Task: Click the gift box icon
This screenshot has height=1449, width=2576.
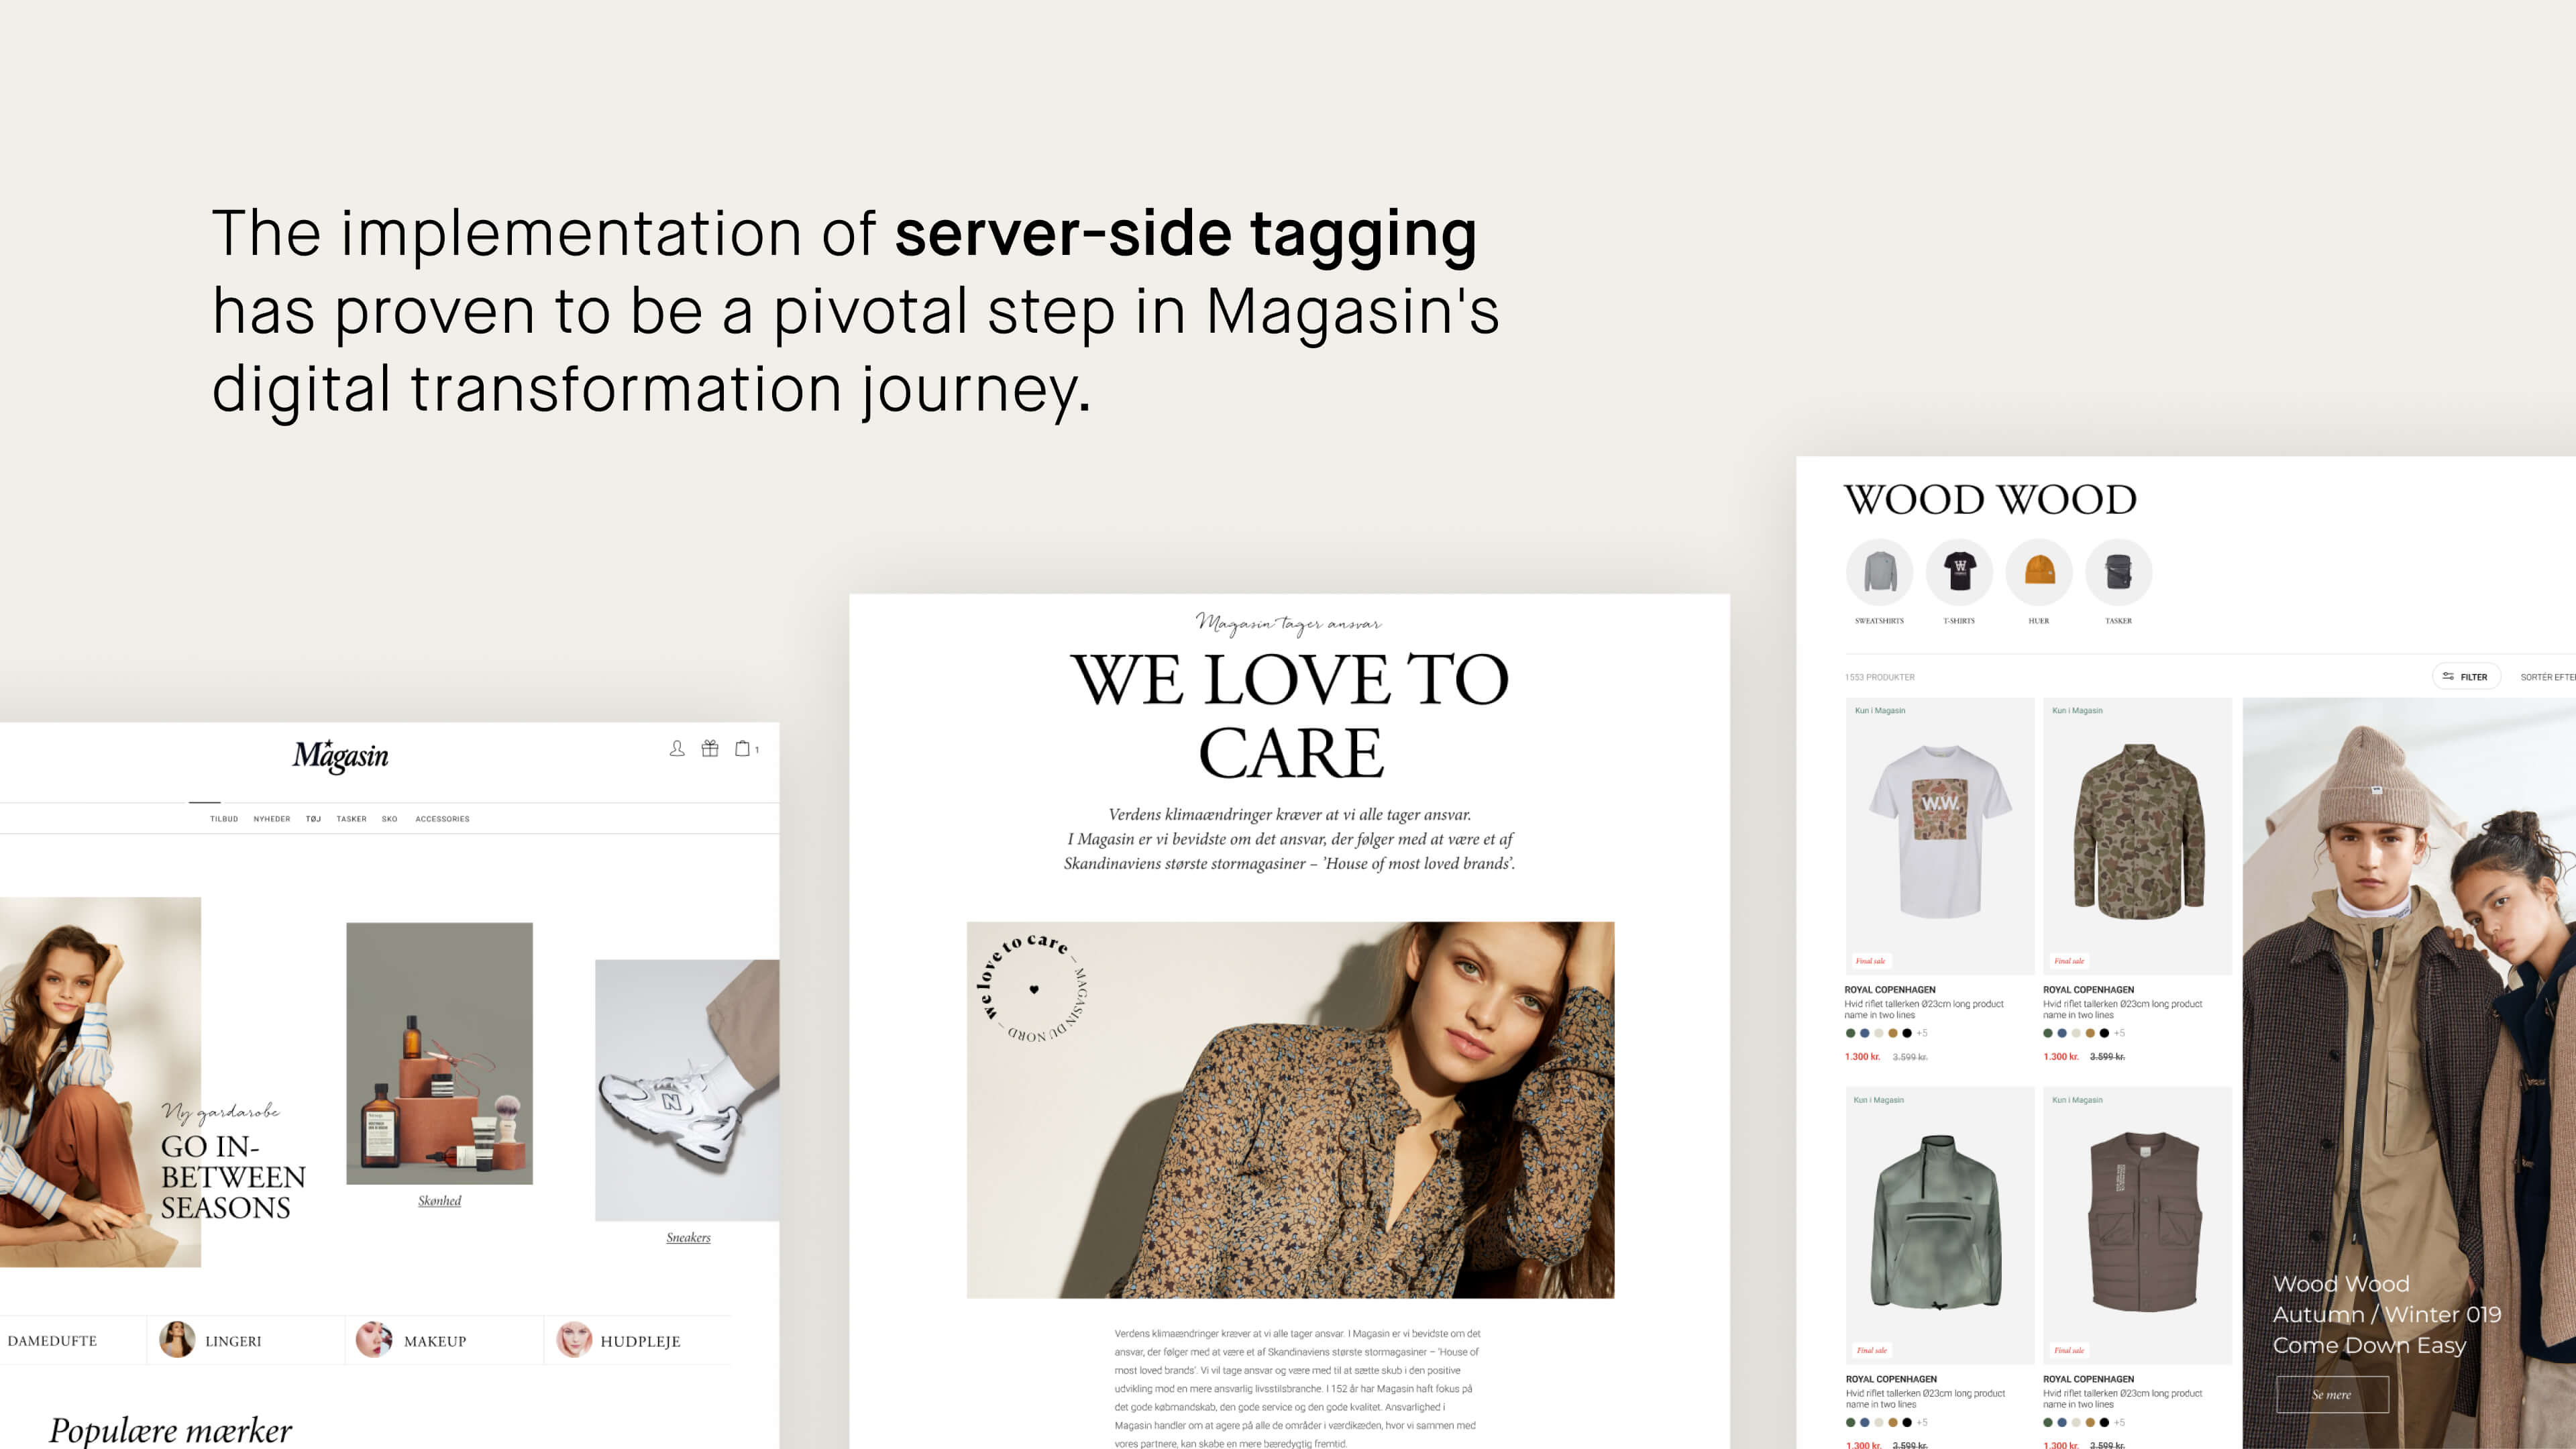Action: click(710, 748)
